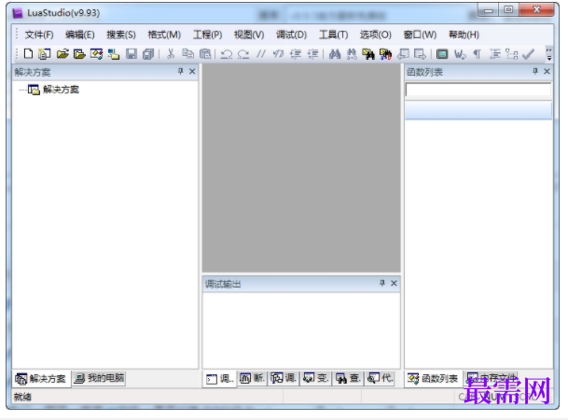The height and width of the screenshot is (420, 568).
Task: Click the Replace (dotted binoculars) icon
Action: tap(352, 54)
